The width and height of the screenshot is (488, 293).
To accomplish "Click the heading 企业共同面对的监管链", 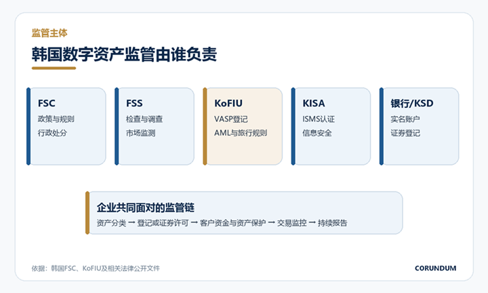I will 145,208.
